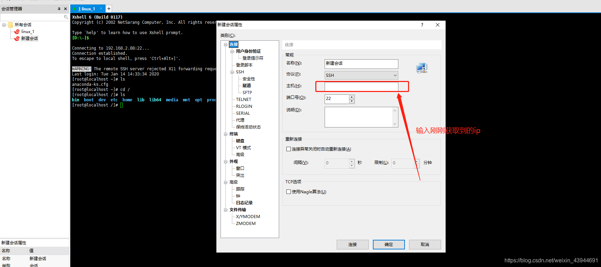Collapse the 文件传输 category node
This screenshot has height=267, width=601.
(225, 210)
